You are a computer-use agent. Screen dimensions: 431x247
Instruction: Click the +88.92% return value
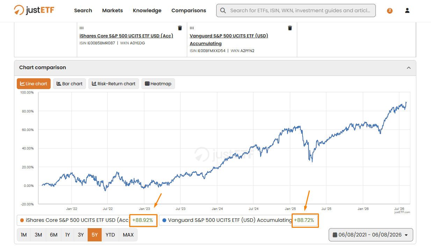pos(143,220)
